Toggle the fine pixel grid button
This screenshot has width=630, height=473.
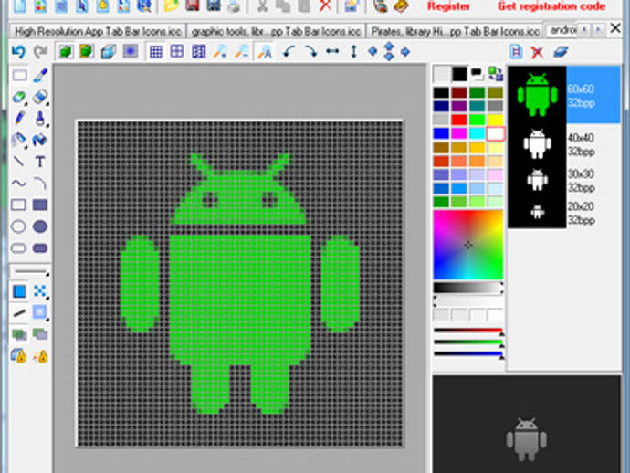click(x=156, y=51)
